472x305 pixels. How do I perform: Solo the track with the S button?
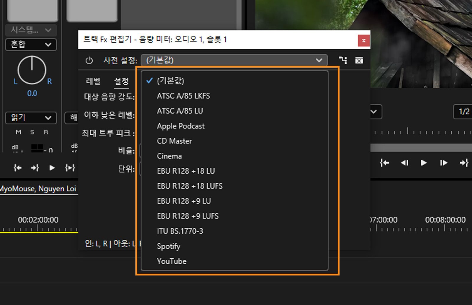coord(32,132)
